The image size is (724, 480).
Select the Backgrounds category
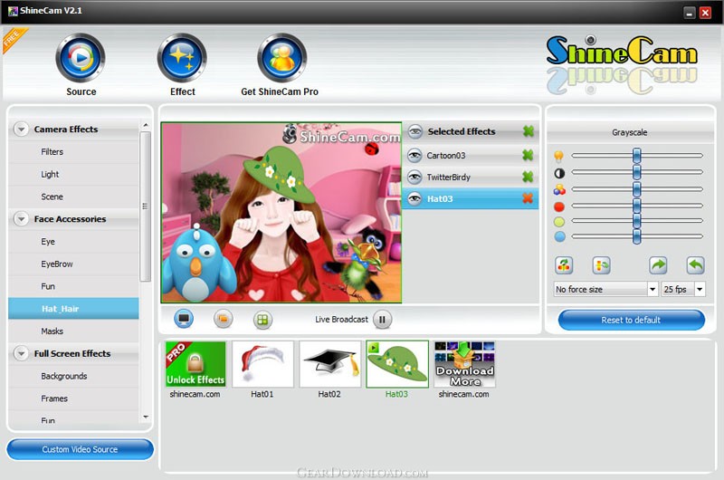73,376
